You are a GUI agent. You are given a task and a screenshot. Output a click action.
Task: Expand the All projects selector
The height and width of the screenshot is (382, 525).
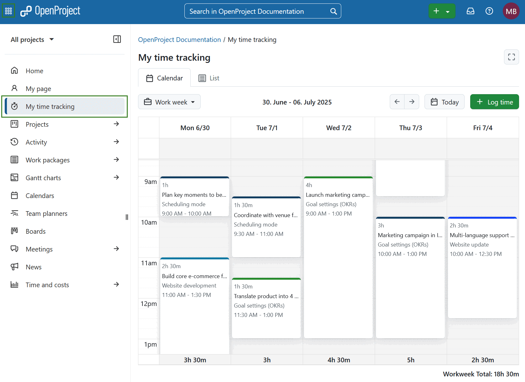point(33,39)
